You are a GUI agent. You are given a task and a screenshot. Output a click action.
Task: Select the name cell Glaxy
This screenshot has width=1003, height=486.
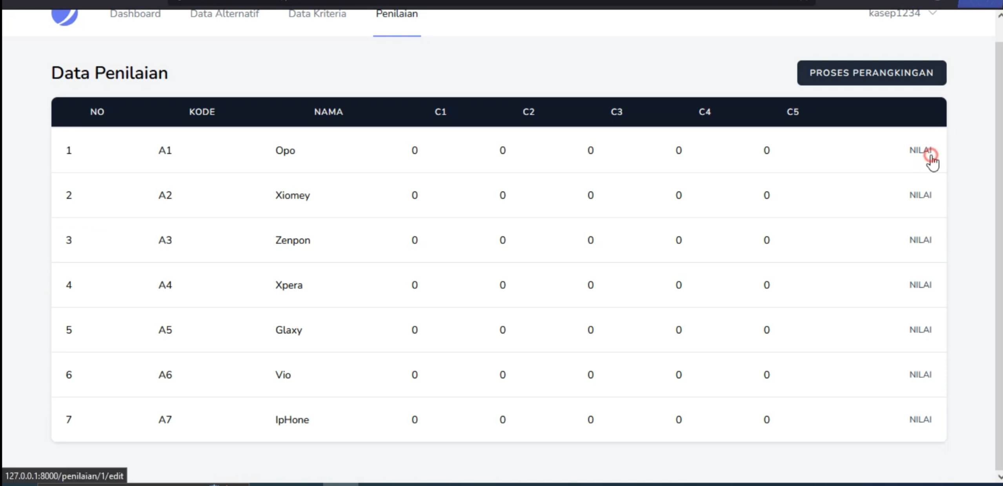(289, 330)
